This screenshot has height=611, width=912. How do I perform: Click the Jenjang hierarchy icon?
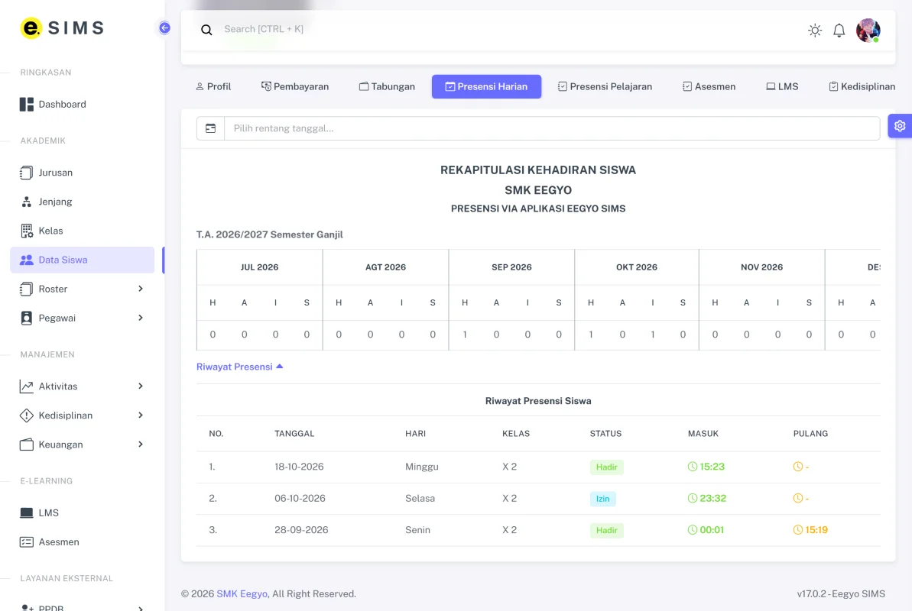point(27,202)
